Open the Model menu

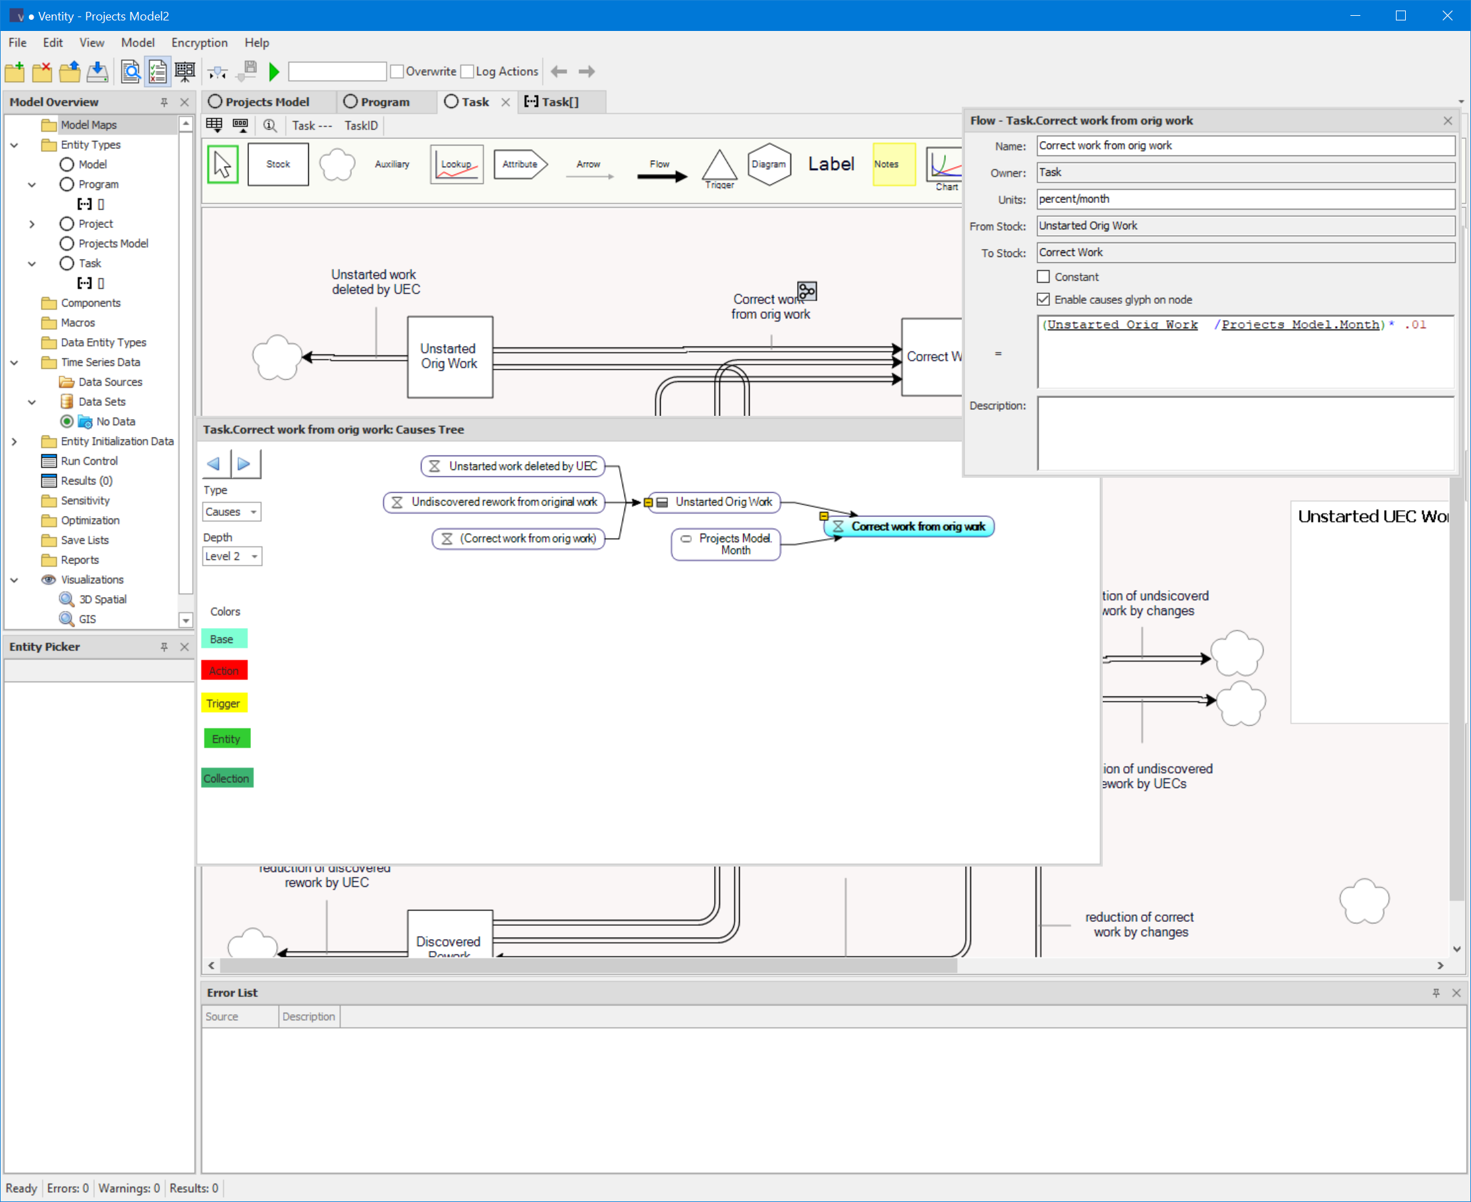click(138, 42)
